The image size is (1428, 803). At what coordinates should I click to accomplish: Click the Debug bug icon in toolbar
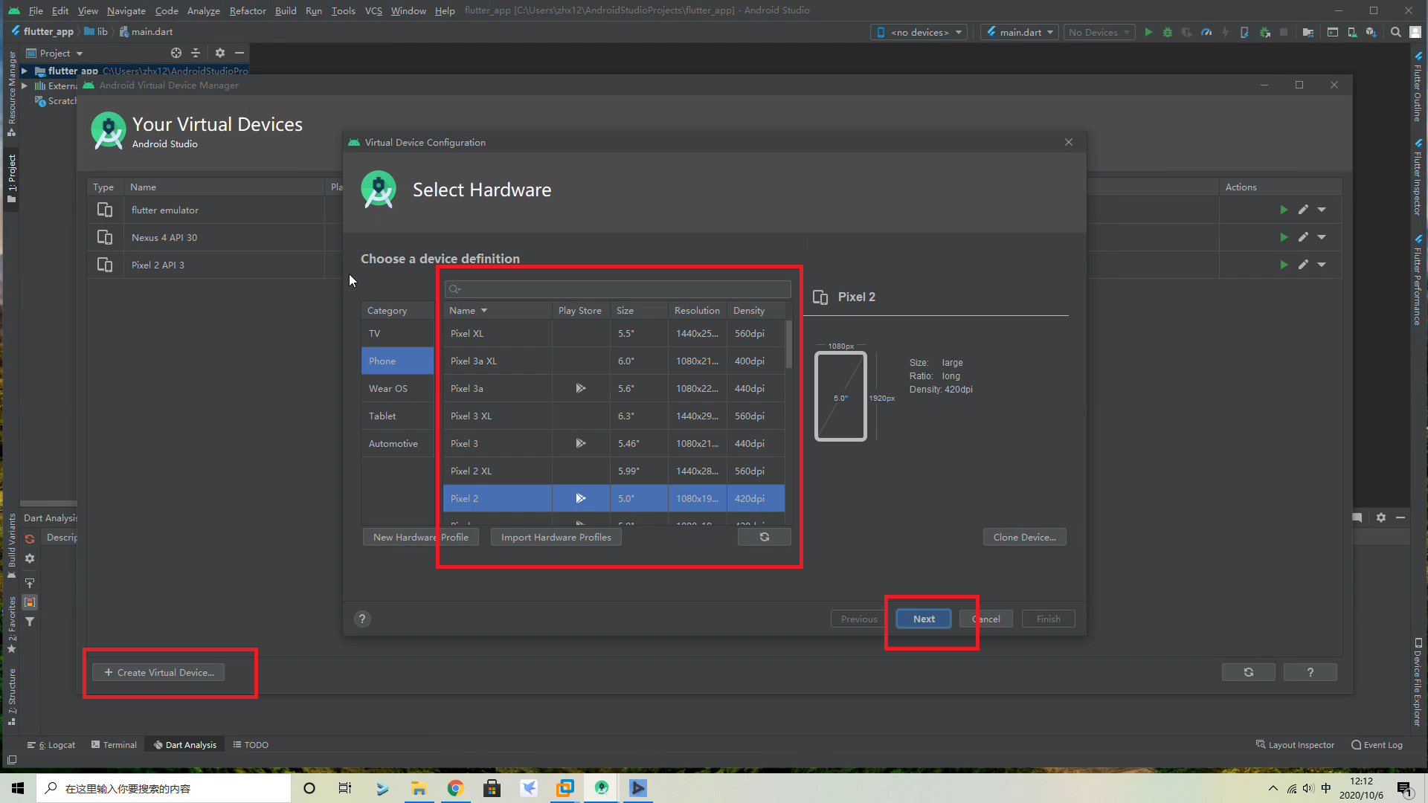point(1168,32)
